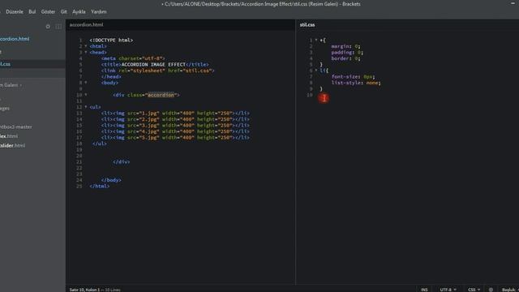Minimize the Brackets window
Image resolution: width=519 pixels, height=292 pixels.
coord(513,3)
